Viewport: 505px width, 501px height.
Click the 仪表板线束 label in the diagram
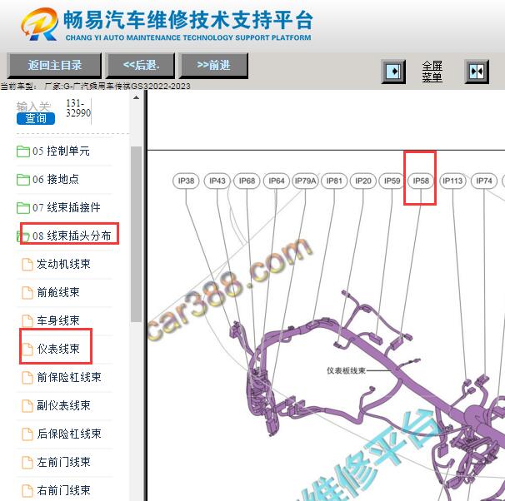(346, 370)
